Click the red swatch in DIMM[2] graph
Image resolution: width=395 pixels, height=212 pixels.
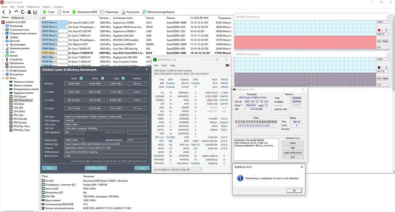(379, 30)
